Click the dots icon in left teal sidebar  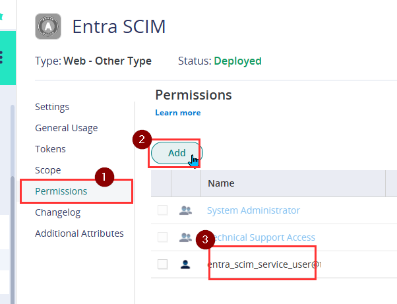pos(1,57)
